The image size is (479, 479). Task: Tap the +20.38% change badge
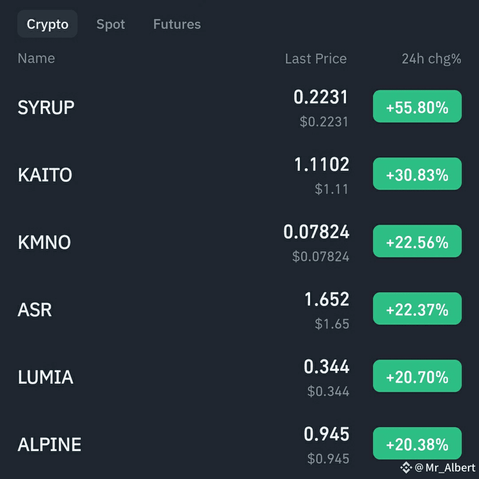[417, 443]
